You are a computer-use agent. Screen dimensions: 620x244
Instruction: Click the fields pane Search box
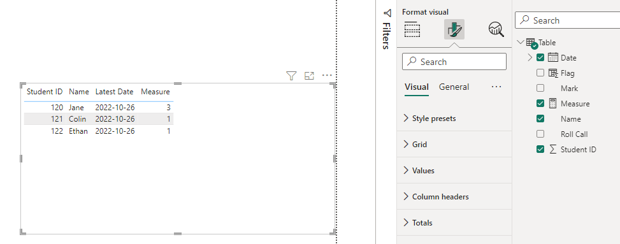tap(567, 20)
